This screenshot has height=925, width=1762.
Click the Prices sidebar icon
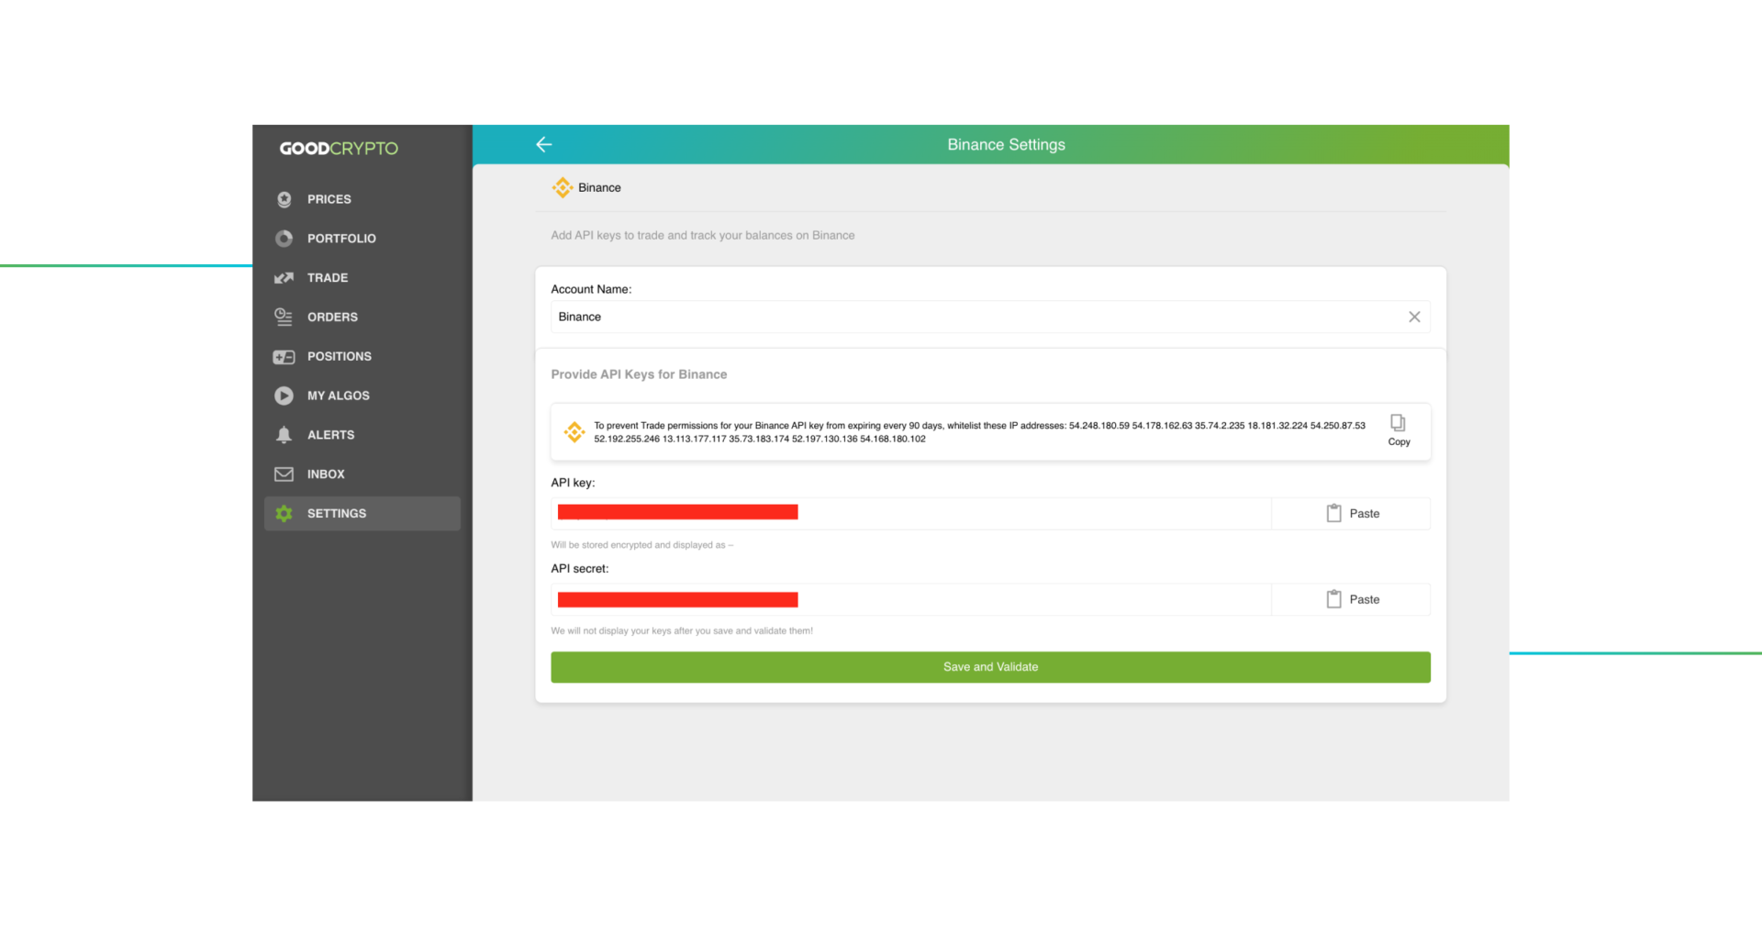[x=284, y=199]
